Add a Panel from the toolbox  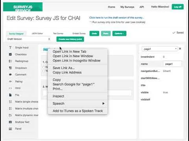point(10,129)
